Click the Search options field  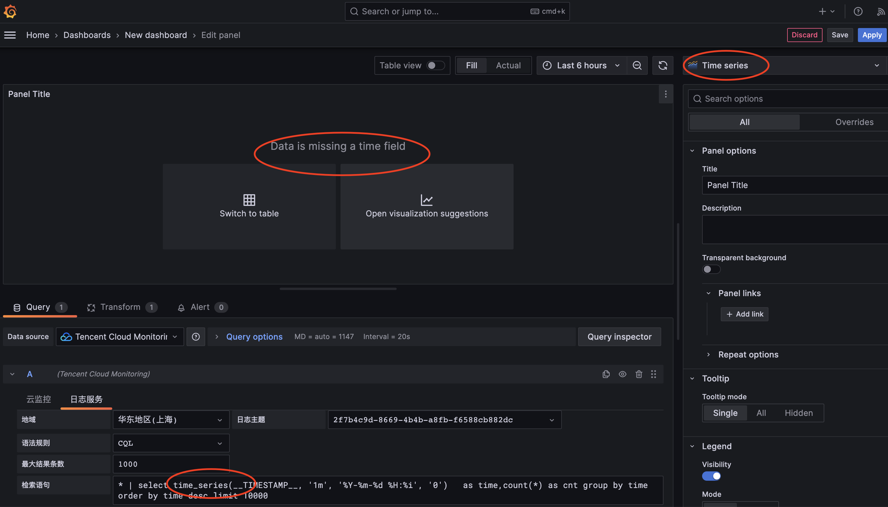pos(788,99)
